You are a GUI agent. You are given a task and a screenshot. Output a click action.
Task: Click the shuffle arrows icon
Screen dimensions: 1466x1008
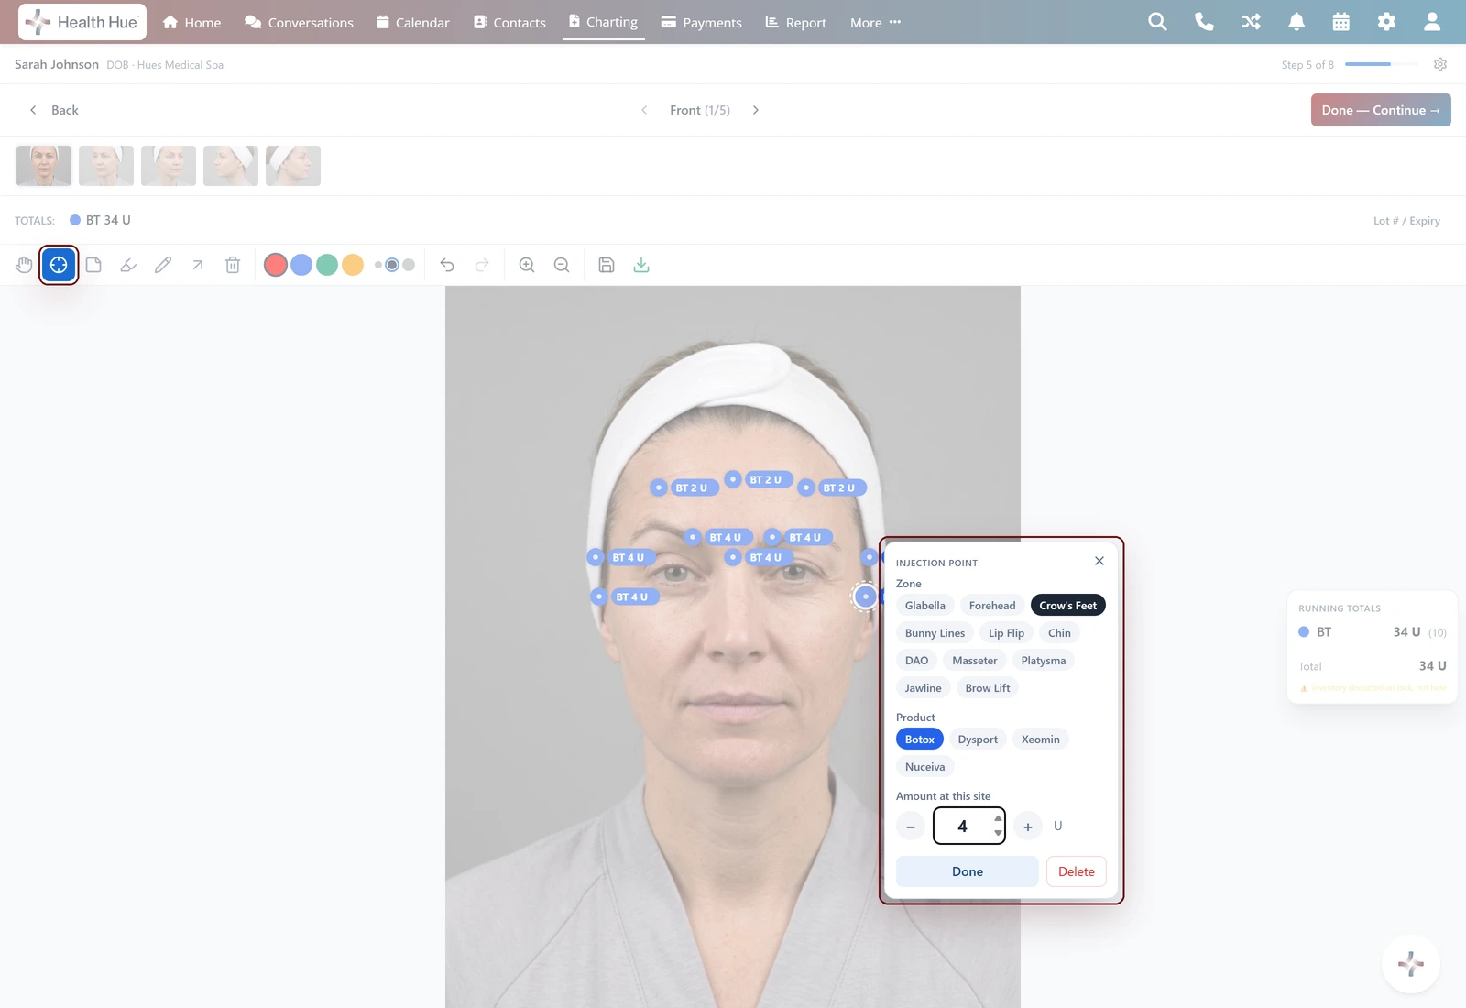1251,22
